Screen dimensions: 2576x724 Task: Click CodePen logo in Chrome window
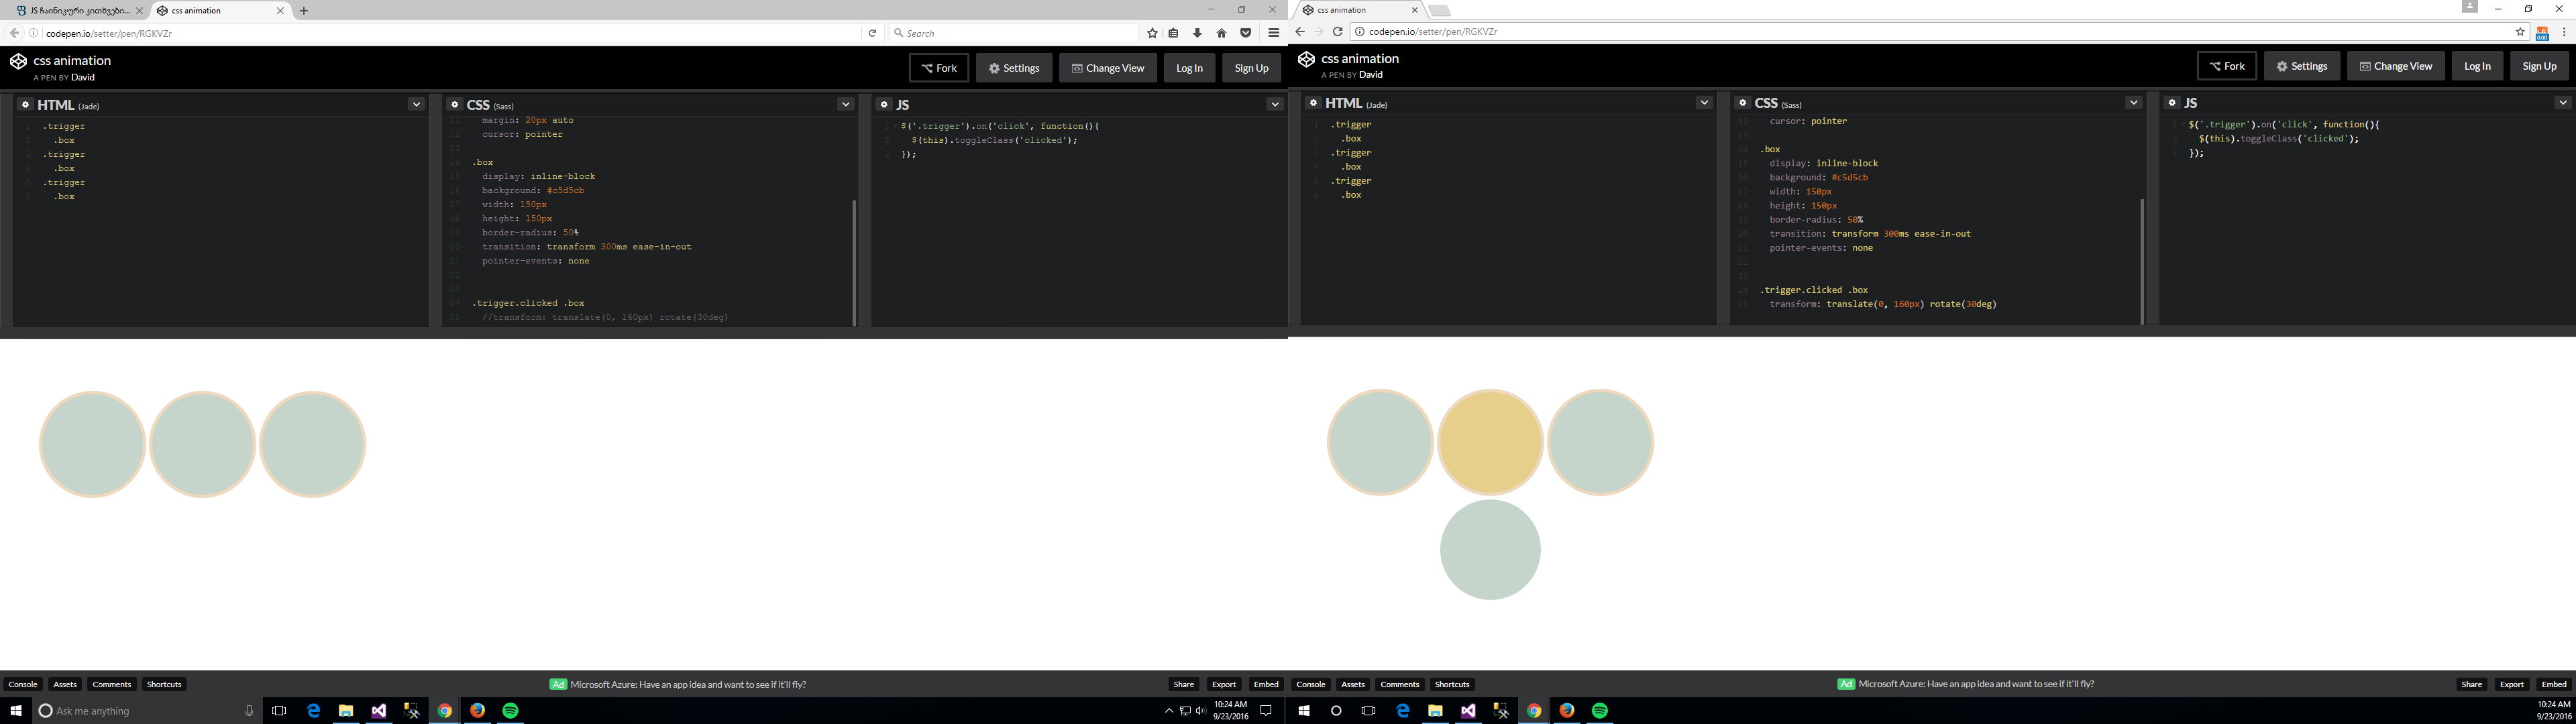pyautogui.click(x=1306, y=60)
